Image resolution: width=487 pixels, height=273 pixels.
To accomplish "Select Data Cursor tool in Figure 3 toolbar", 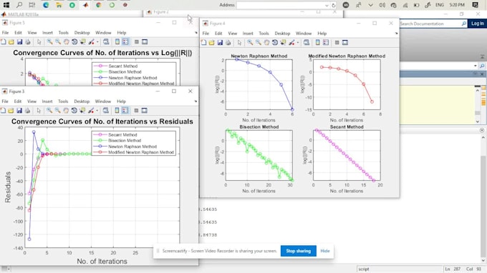I will (82, 110).
